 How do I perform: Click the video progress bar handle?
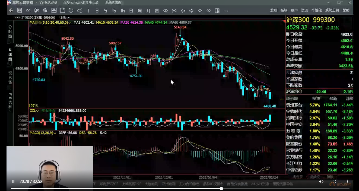[x=221, y=188]
